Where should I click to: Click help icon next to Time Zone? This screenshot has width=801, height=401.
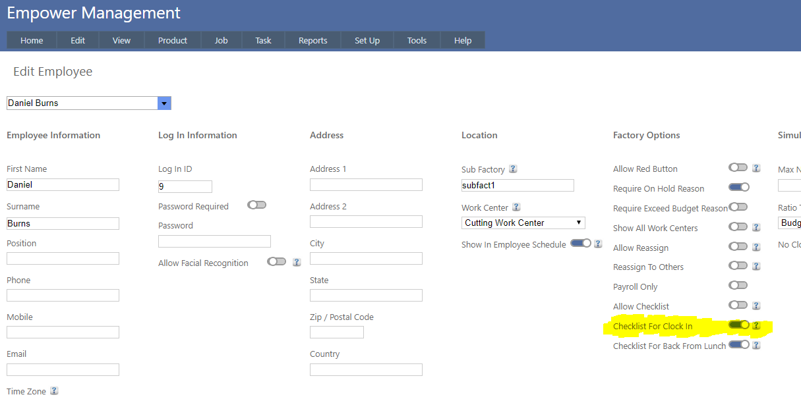tap(54, 390)
